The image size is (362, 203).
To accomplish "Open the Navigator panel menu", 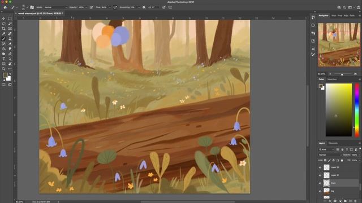I will tap(360, 16).
